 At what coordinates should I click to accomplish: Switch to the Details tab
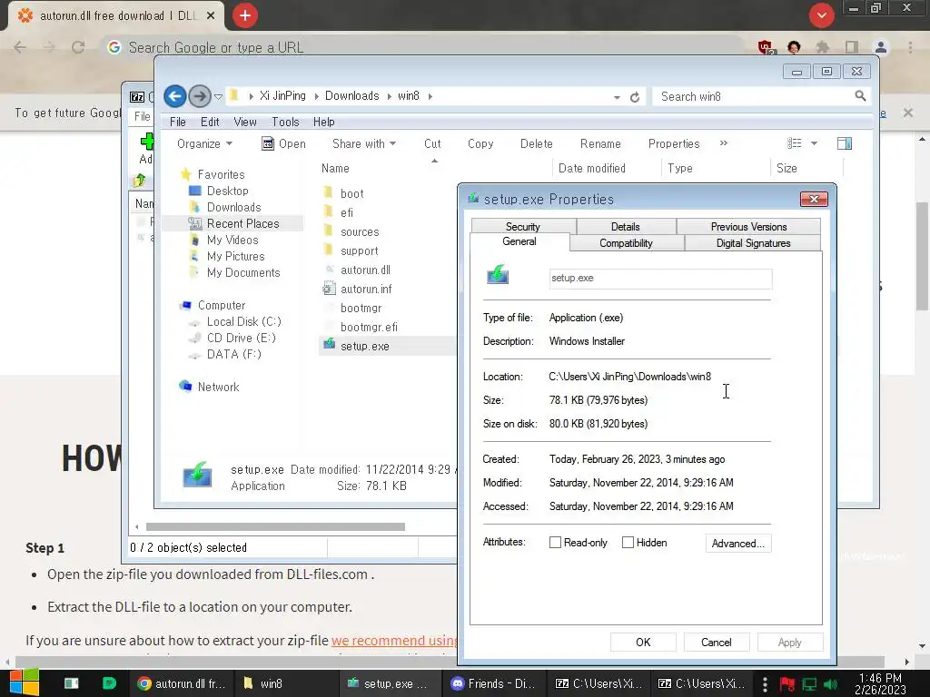(x=626, y=226)
